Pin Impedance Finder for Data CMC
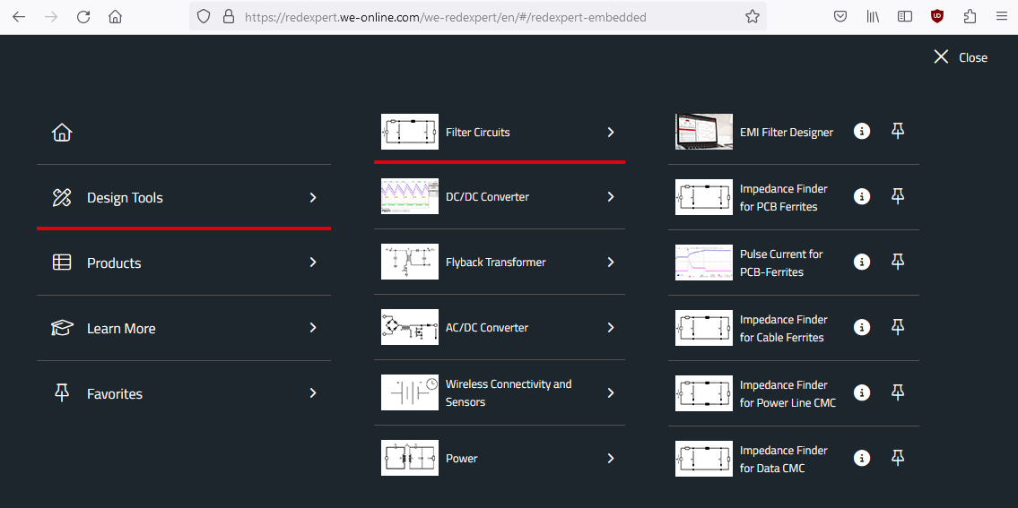Image resolution: width=1018 pixels, height=508 pixels. click(898, 458)
